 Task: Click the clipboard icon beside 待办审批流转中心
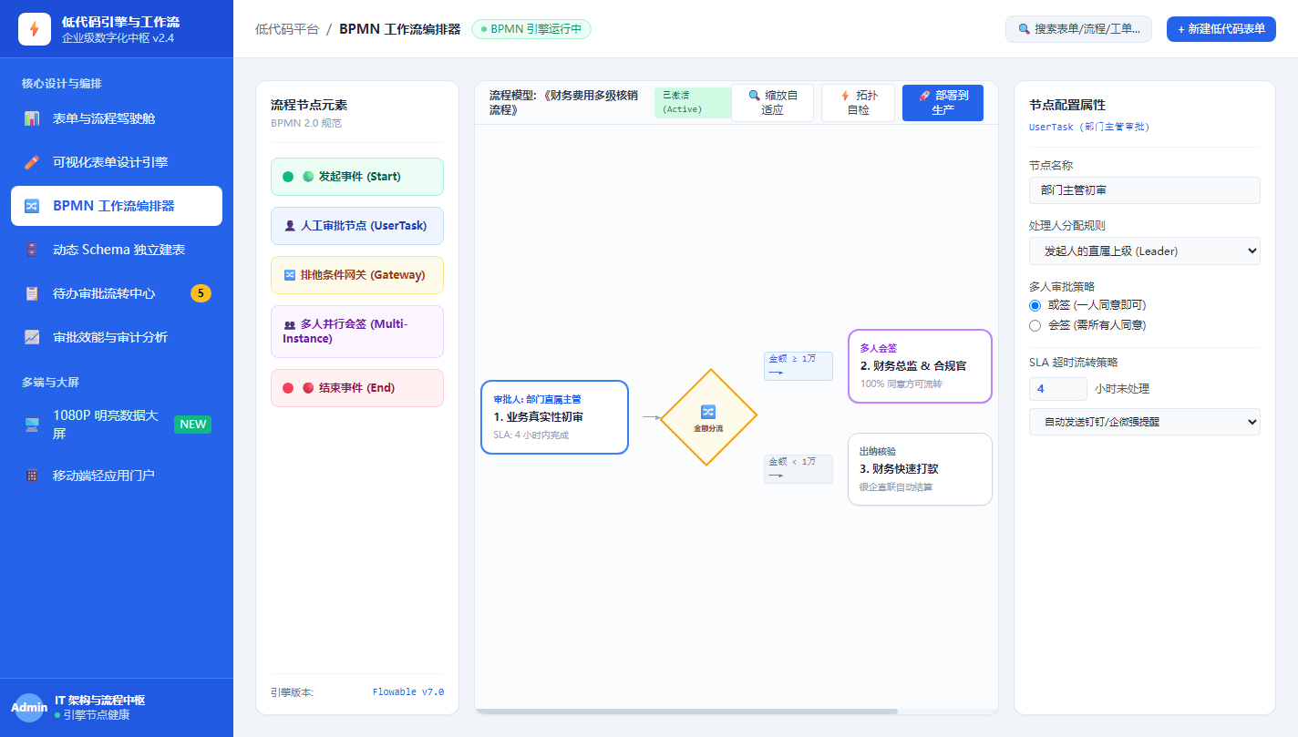point(32,293)
